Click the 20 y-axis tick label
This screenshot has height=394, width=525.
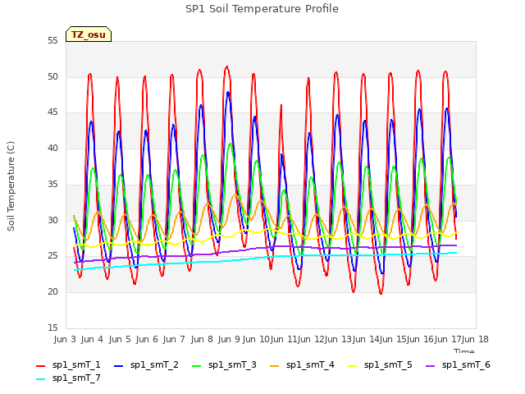tap(52, 292)
